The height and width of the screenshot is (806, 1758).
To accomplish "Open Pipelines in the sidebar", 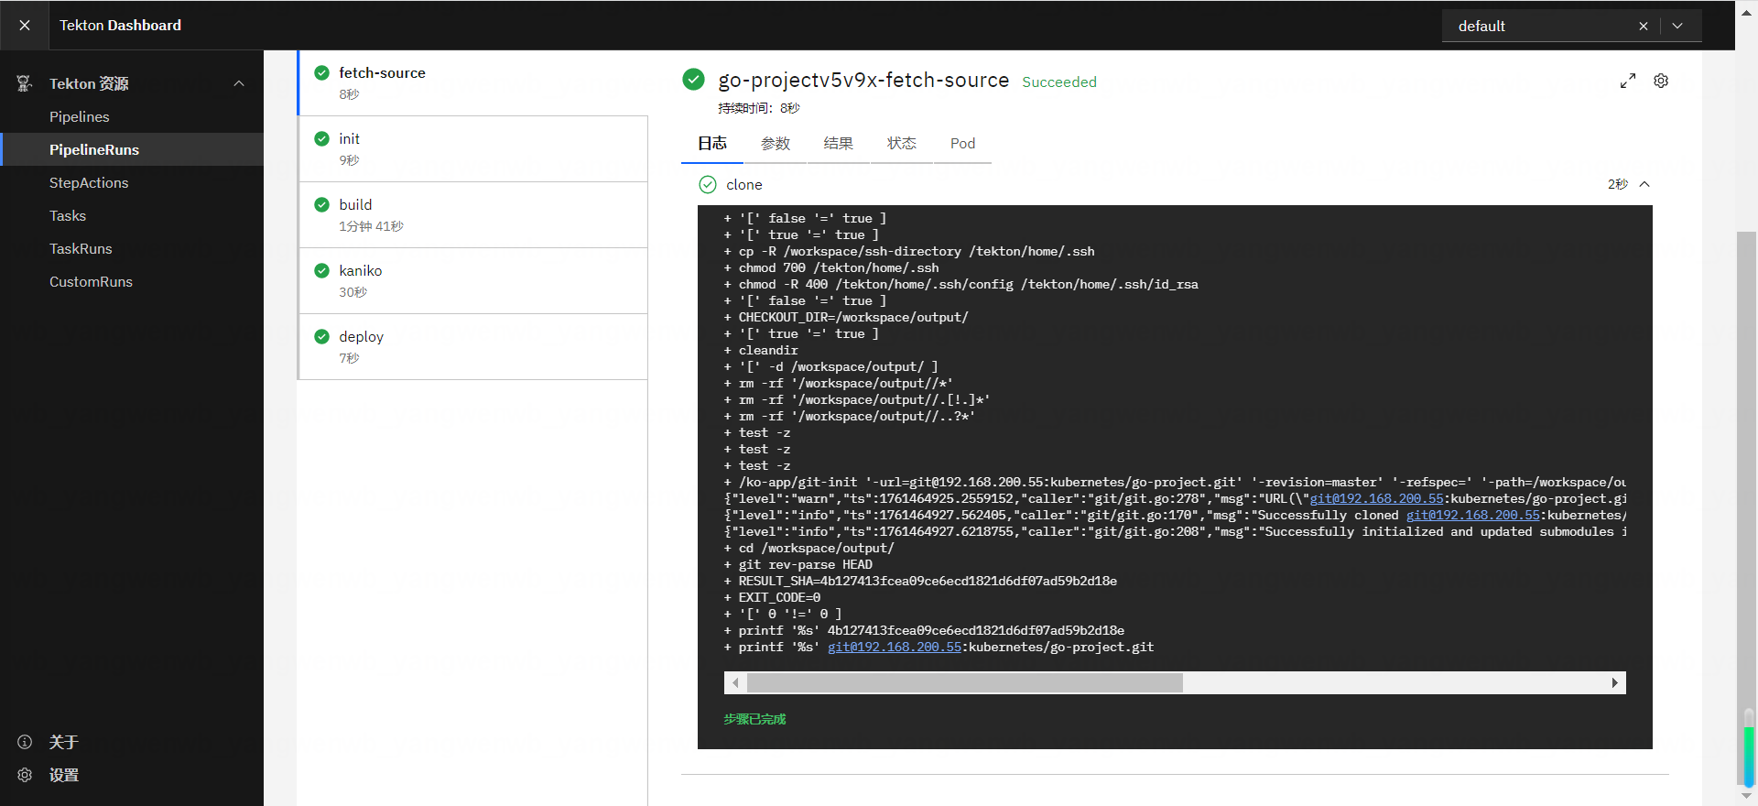I will [80, 117].
